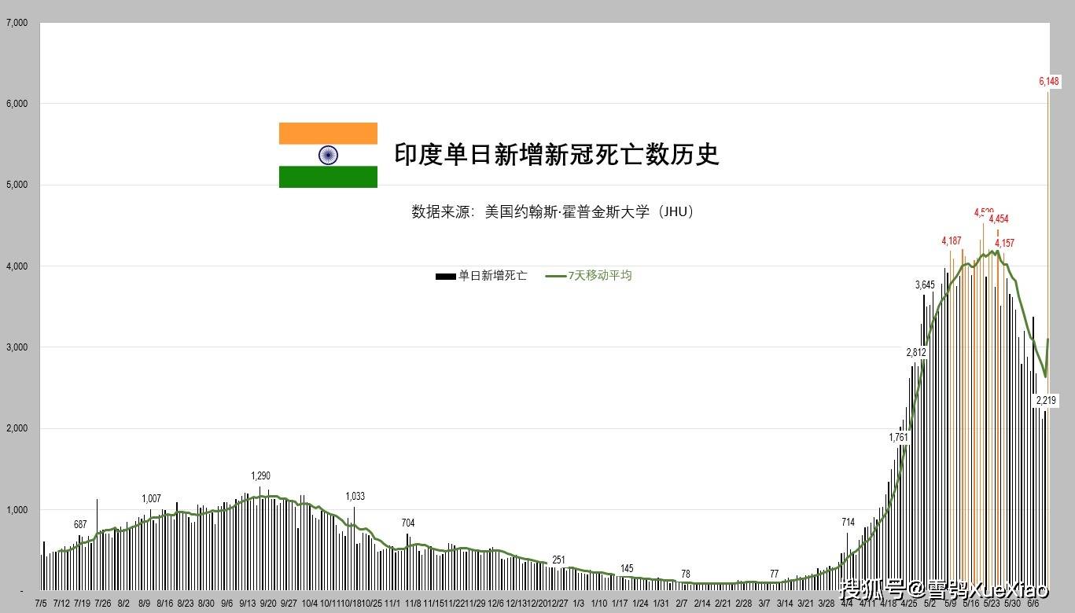
Task: Click the 7/26 x-axis date label
Action: pyautogui.click(x=102, y=604)
